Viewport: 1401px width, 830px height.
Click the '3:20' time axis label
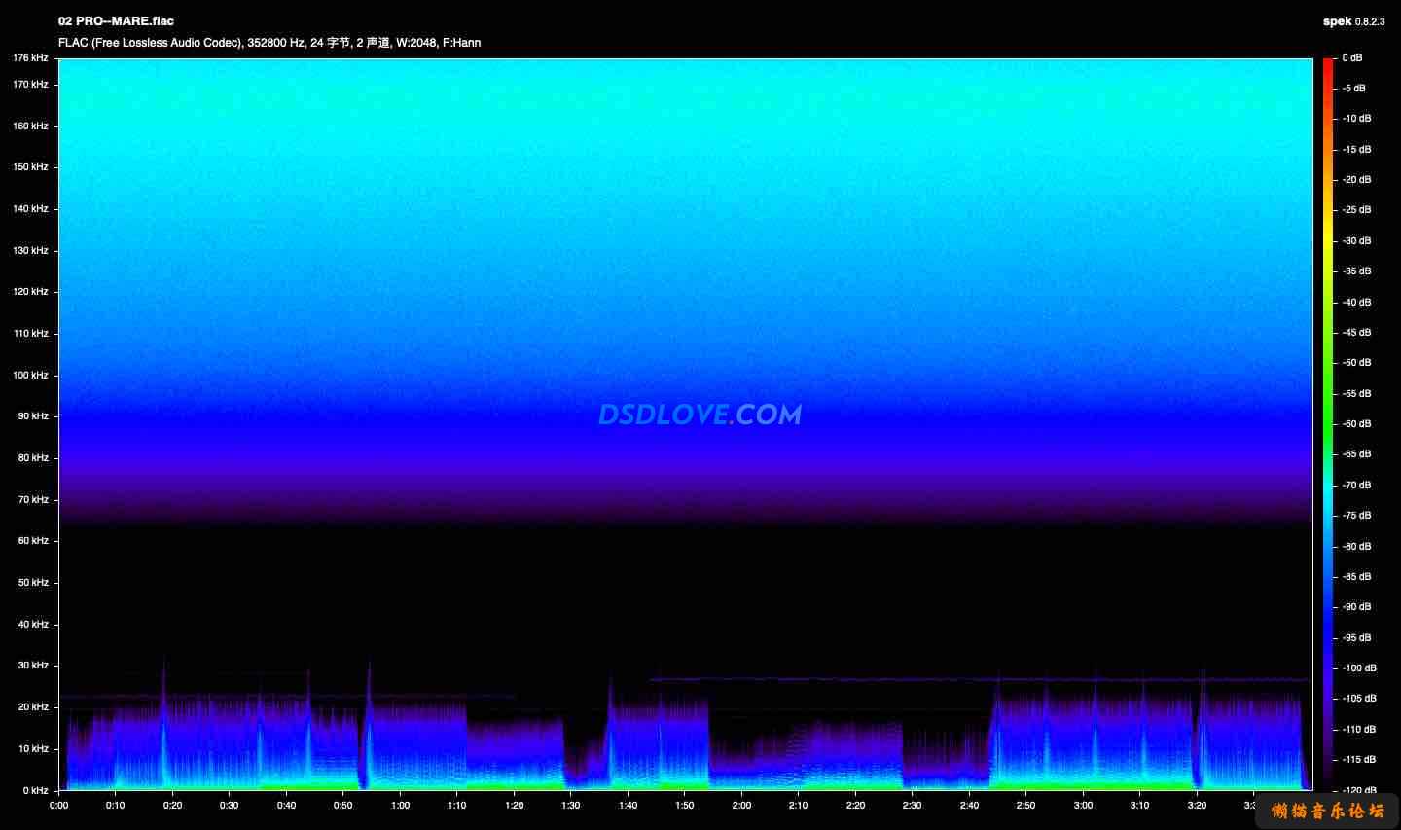tap(1197, 806)
